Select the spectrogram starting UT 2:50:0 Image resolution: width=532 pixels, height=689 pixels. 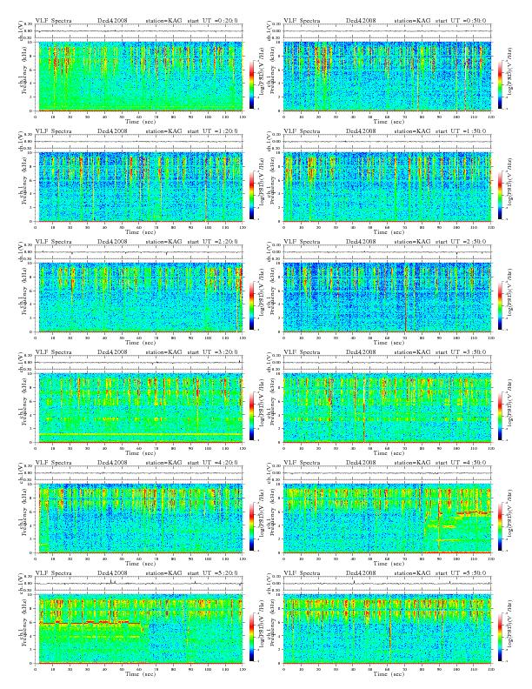coord(387,297)
